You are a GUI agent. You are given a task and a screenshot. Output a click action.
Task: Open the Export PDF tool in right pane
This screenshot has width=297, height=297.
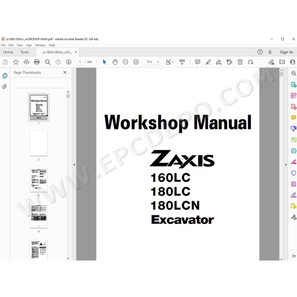point(294,84)
